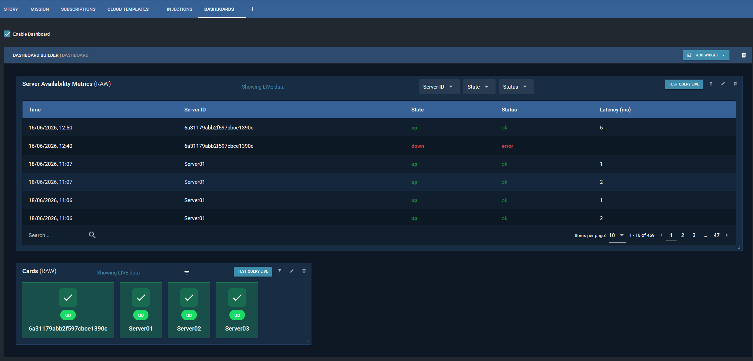Delete the Cards widget

pyautogui.click(x=304, y=271)
